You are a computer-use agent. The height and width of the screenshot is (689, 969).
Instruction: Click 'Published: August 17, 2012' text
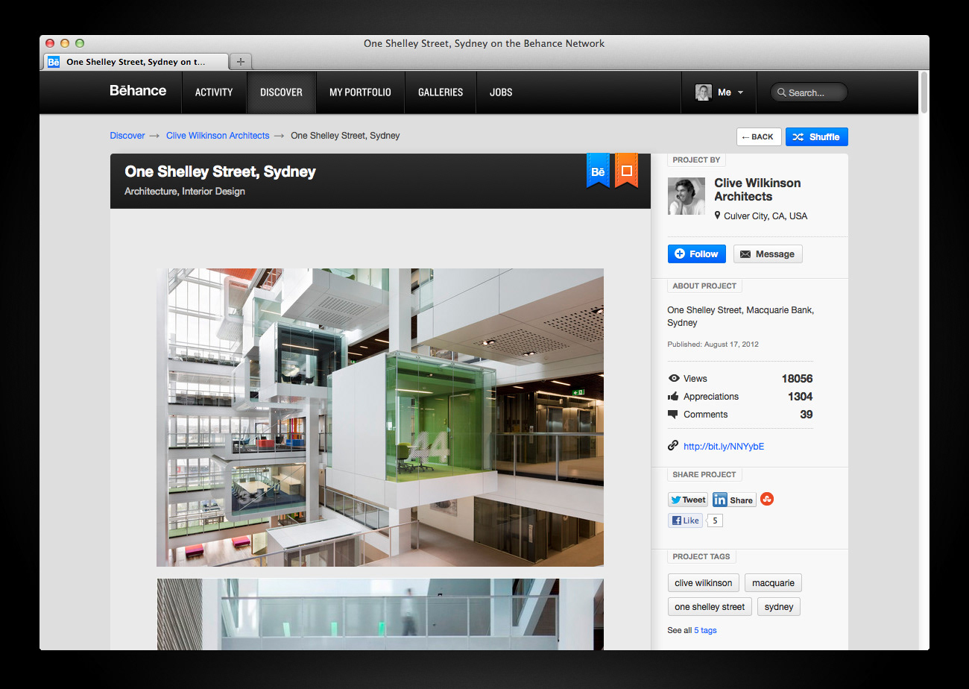tap(713, 344)
